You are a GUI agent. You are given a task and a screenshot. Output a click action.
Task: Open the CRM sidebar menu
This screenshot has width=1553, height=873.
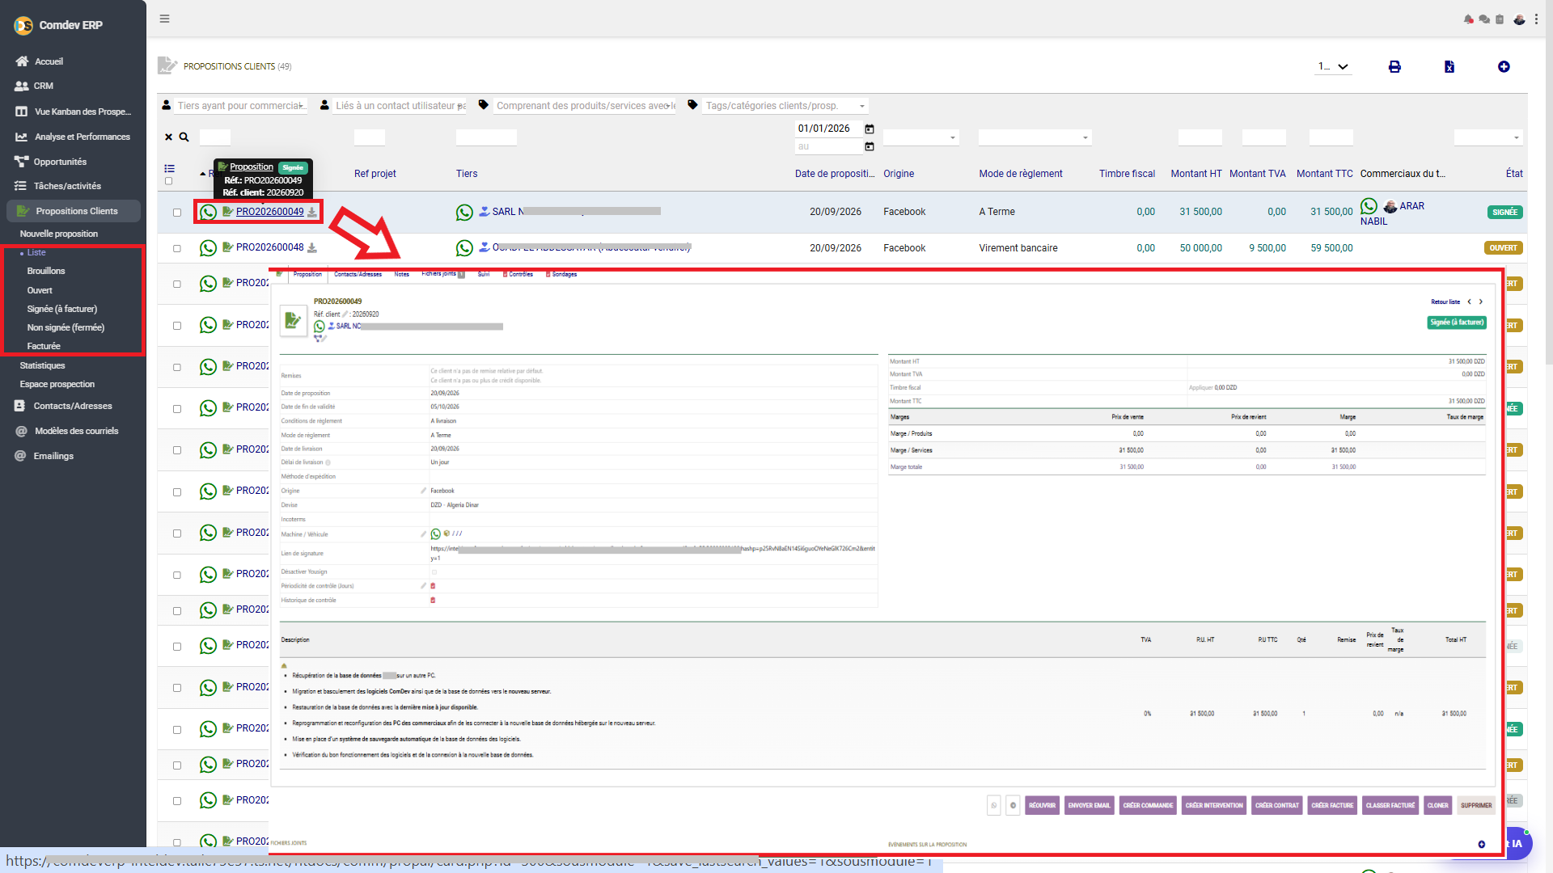pyautogui.click(x=44, y=86)
